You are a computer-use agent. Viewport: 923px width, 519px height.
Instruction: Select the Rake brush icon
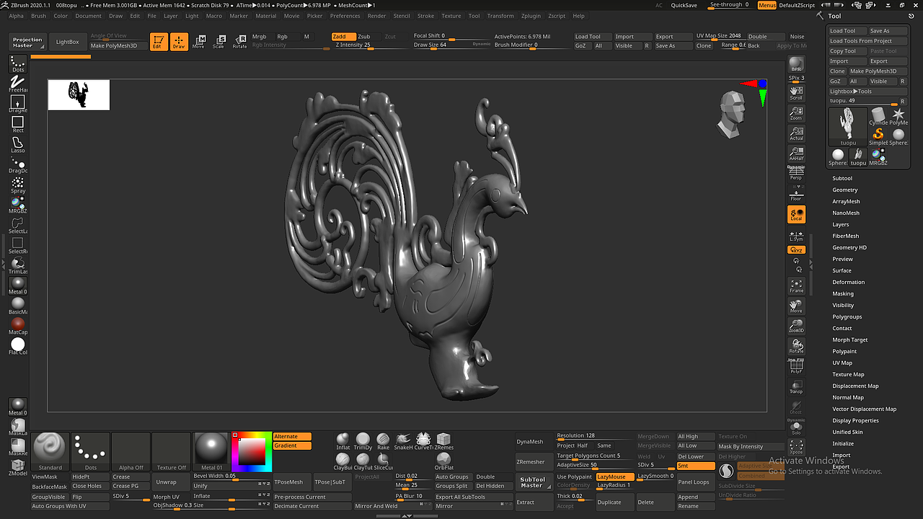coord(383,441)
